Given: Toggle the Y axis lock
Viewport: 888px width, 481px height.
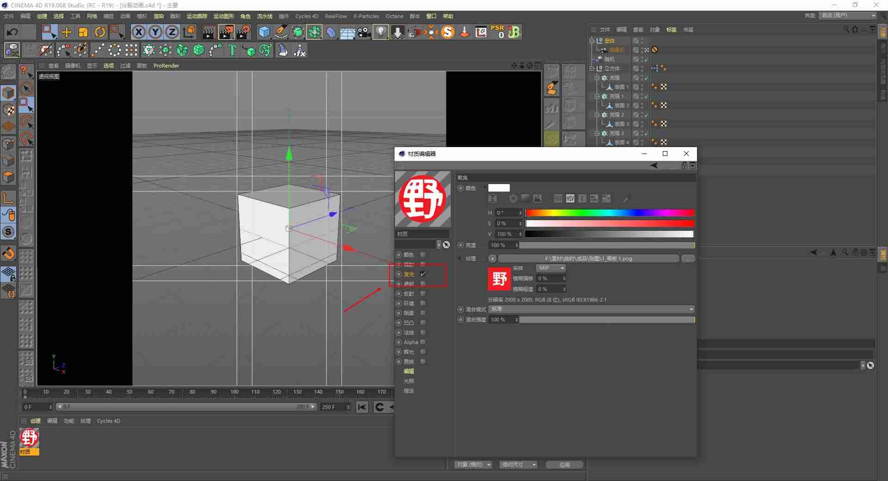Looking at the screenshot, I should (155, 32).
